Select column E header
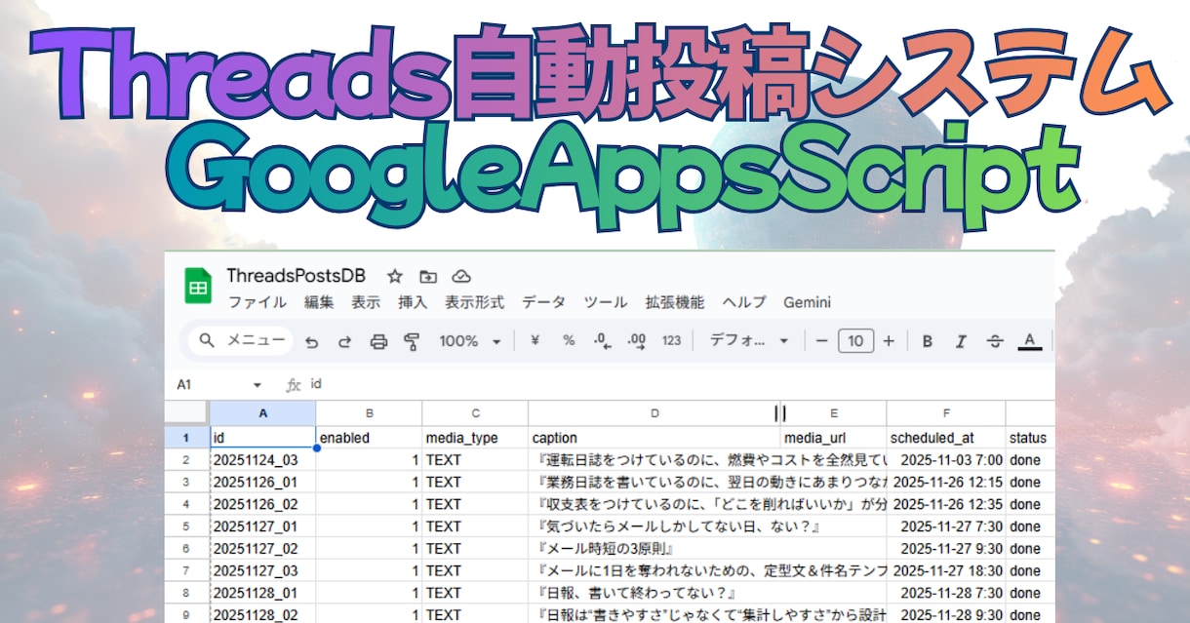 tap(834, 412)
